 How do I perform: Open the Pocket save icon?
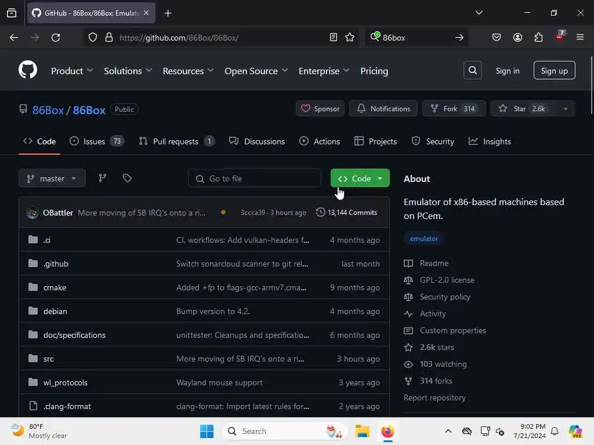click(497, 38)
